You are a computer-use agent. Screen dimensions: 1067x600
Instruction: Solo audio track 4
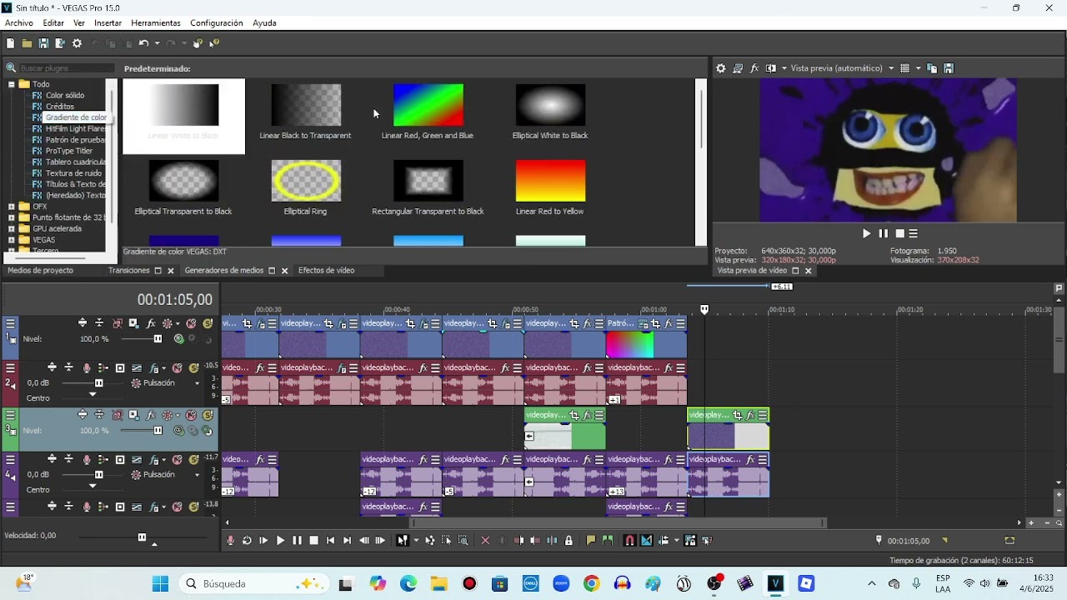tap(194, 460)
